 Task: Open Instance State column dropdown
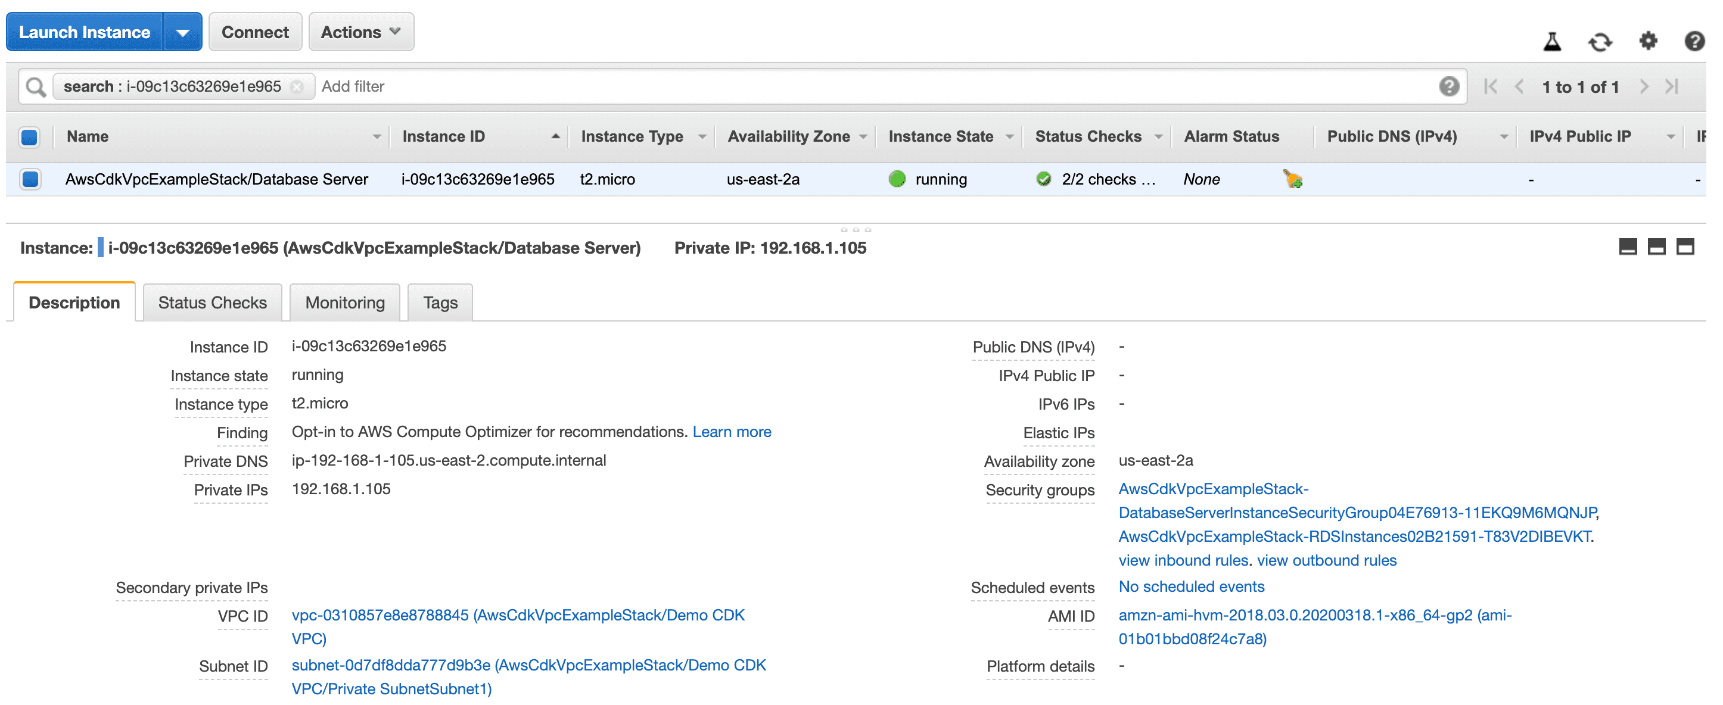coord(1009,137)
